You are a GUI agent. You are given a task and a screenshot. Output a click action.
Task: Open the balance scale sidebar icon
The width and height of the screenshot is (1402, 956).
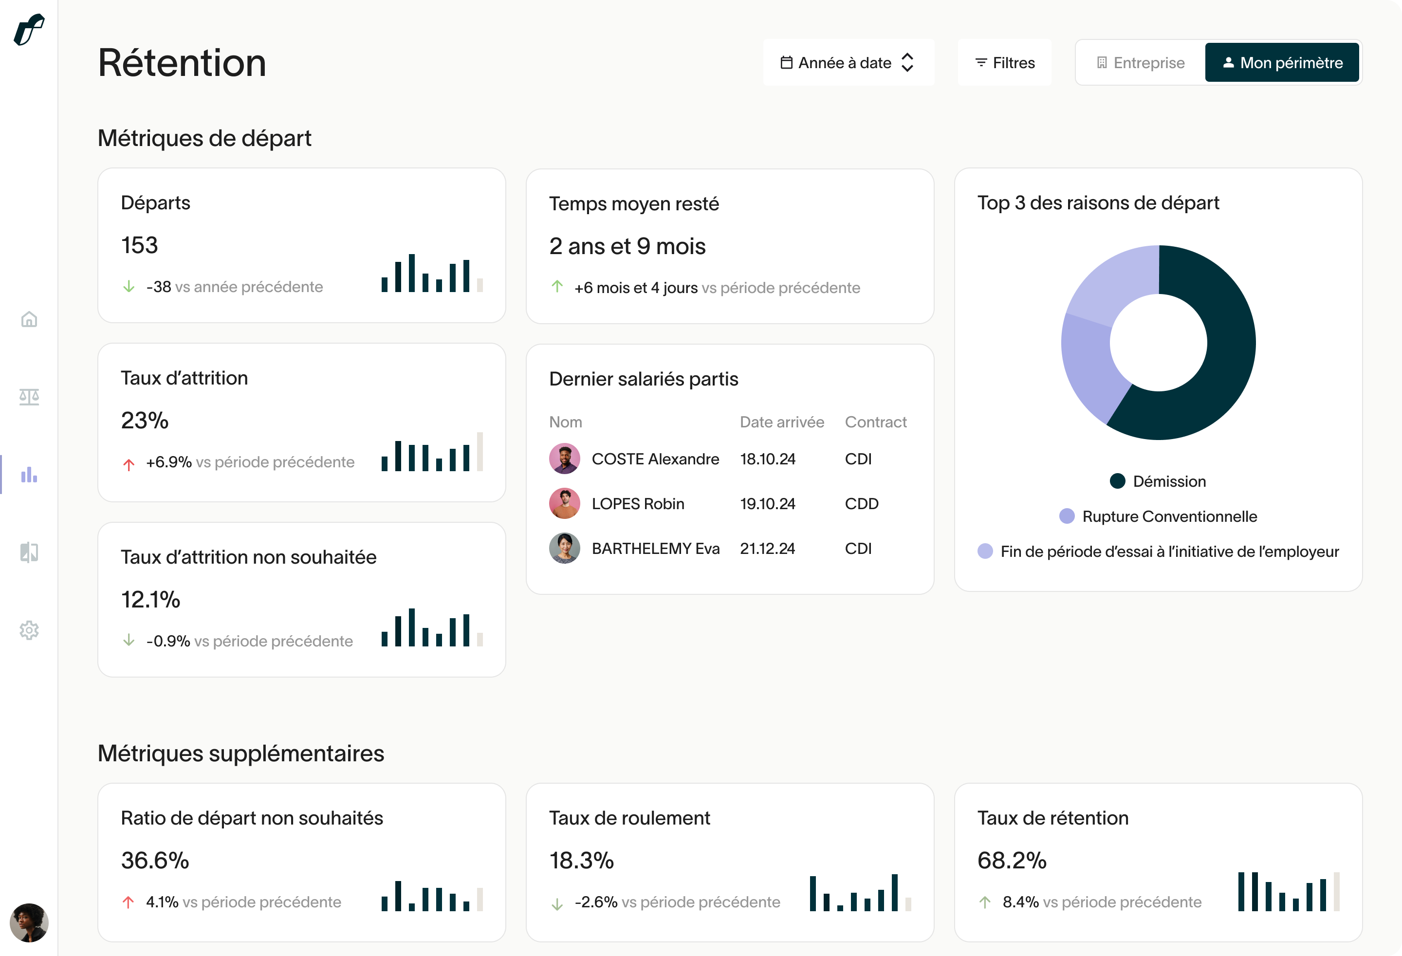29,397
